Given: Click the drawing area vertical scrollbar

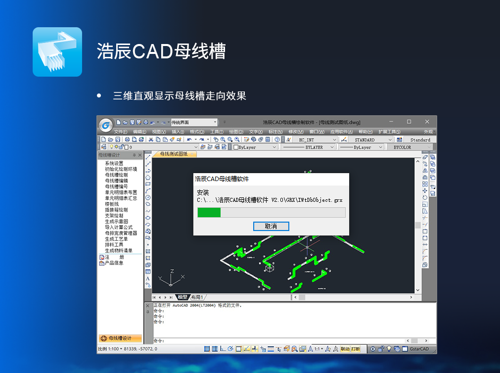Looking at the screenshot, I should 418,225.
